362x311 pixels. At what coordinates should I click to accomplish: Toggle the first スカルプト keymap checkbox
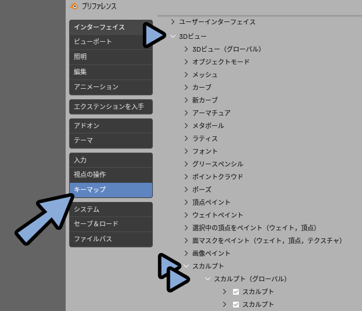click(x=236, y=292)
